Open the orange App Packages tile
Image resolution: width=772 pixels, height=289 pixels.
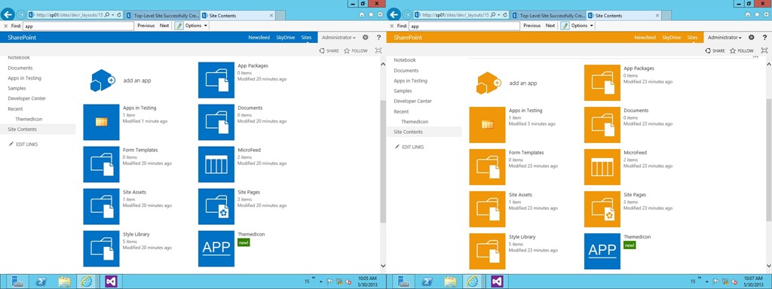(602, 83)
